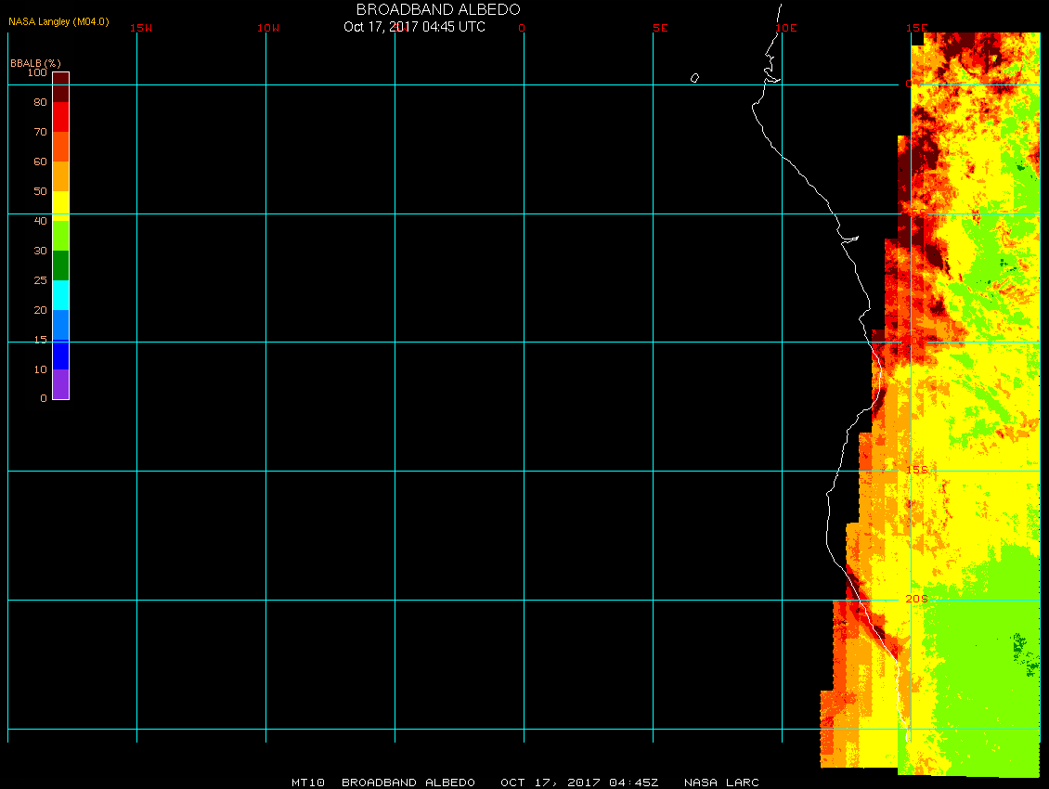Select the cyan color block in legend
Screen dimensions: 1049x789
click(x=60, y=294)
